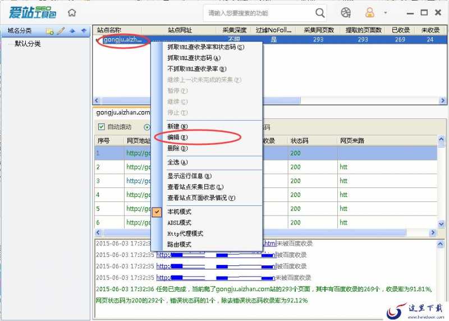Switch to 路由模式 in the context menu
The image size is (449, 321).
(x=207, y=244)
